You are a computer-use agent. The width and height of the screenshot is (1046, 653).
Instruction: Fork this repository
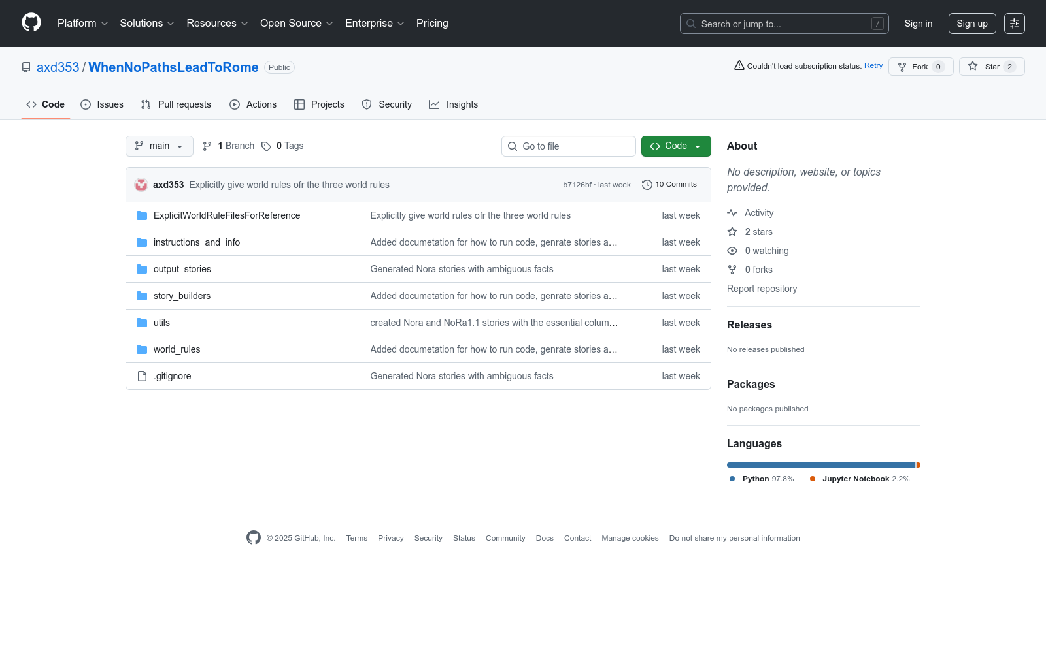[921, 67]
